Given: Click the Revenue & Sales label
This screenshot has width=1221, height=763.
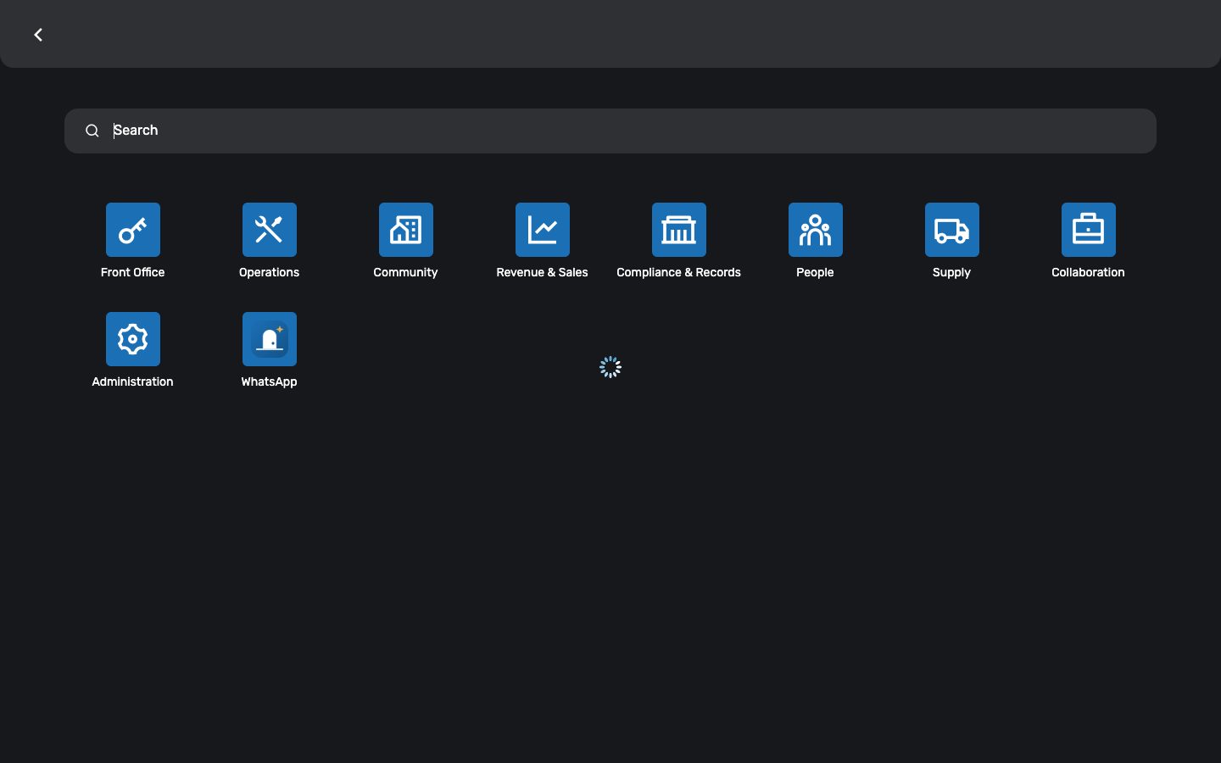Looking at the screenshot, I should pyautogui.click(x=543, y=272).
